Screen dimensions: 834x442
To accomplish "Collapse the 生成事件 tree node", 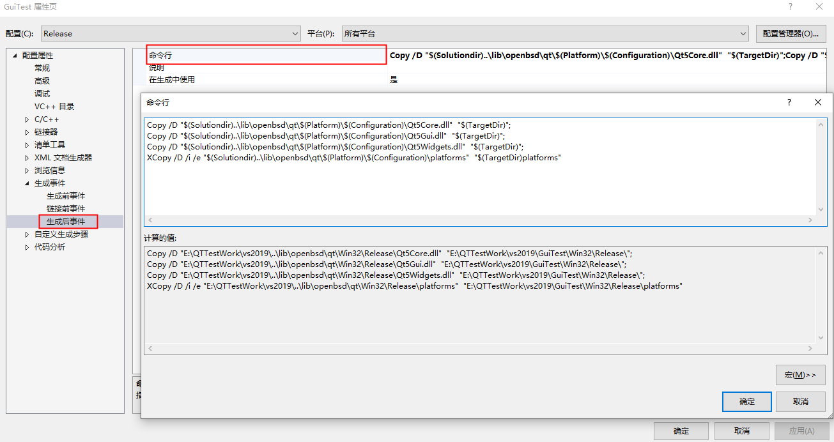I will tap(27, 183).
